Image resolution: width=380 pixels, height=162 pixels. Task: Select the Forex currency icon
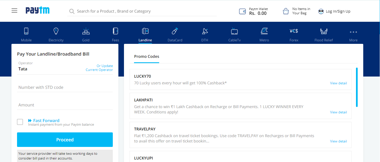[x=294, y=31]
